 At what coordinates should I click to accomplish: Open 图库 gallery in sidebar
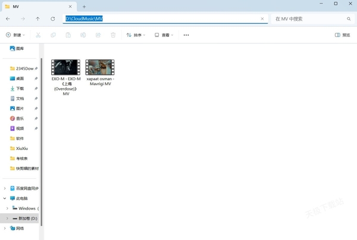pyautogui.click(x=17, y=48)
